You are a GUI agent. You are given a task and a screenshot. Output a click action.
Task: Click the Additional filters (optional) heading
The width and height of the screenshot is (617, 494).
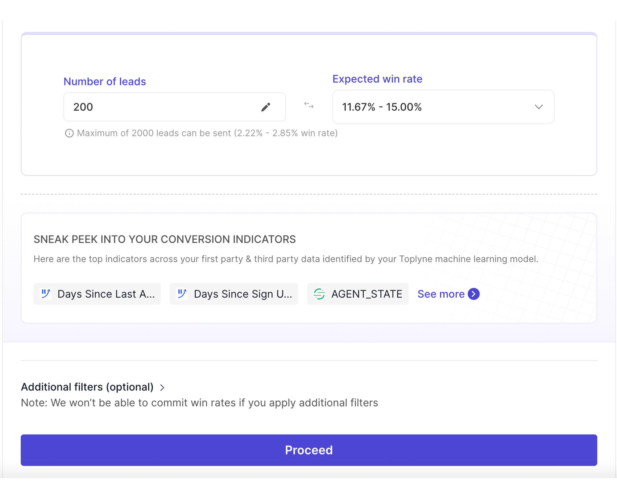tap(87, 387)
